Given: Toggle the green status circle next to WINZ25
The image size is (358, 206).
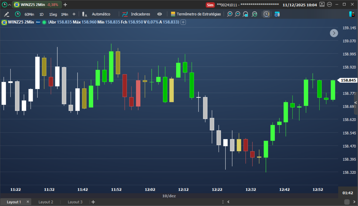Looking at the screenshot, I should coord(44,22).
